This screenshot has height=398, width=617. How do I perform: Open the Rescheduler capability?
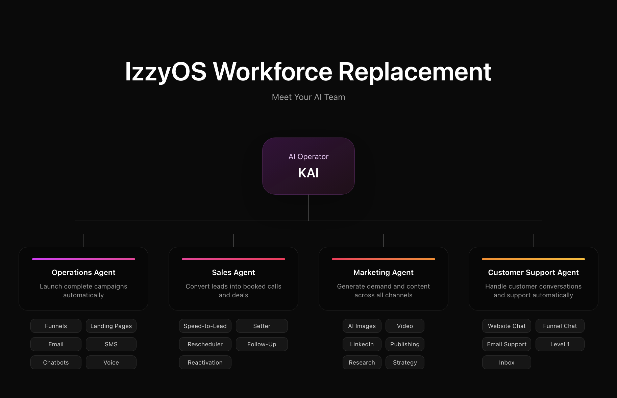[205, 344]
